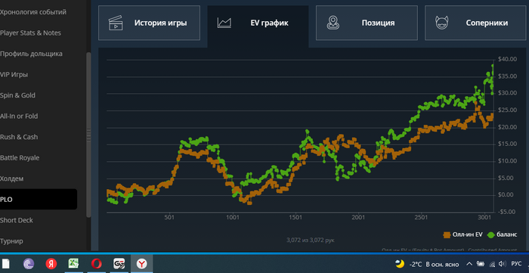Click the volume speaker icon in the tray
Screen dimensions: 529x273
[503, 264]
